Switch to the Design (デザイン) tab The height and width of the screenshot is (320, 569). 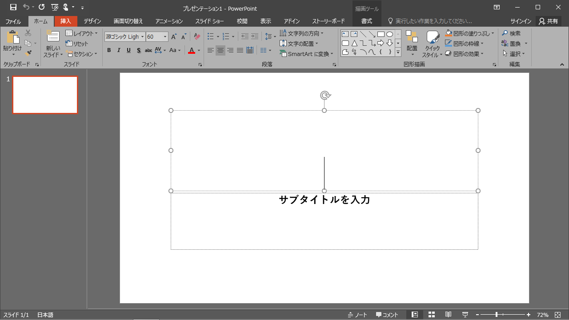(92, 21)
